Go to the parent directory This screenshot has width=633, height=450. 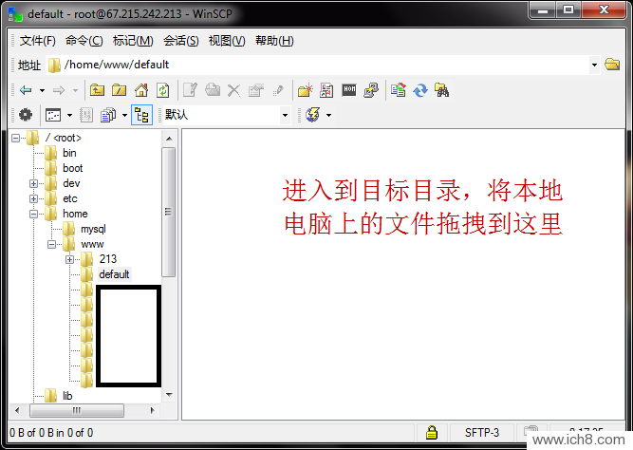coord(97,90)
